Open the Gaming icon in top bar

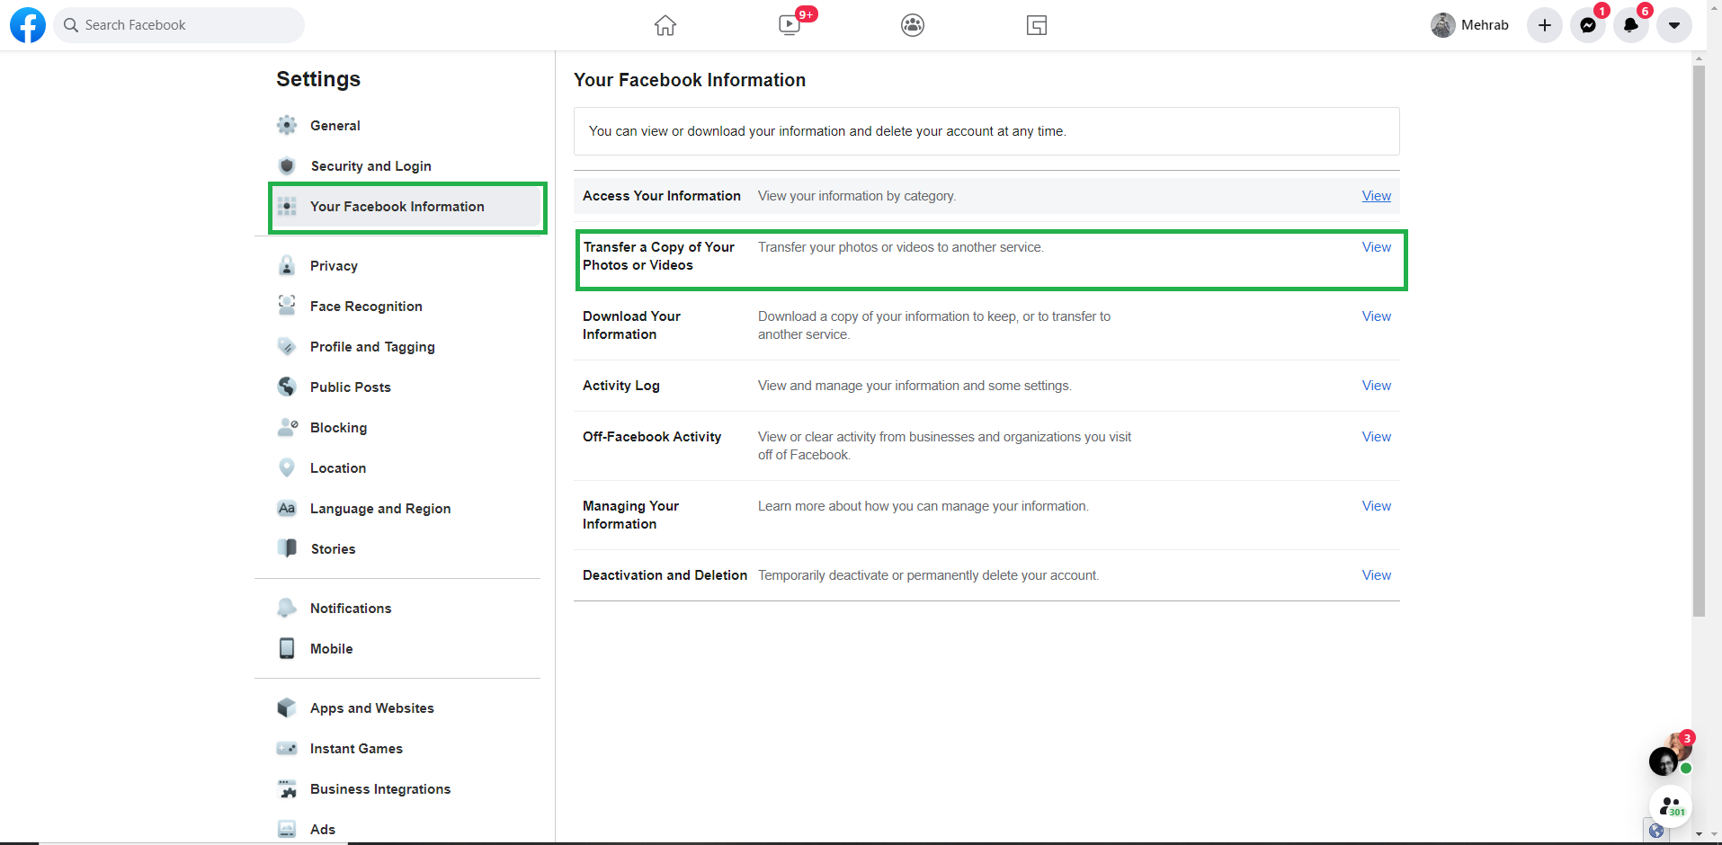click(1036, 25)
